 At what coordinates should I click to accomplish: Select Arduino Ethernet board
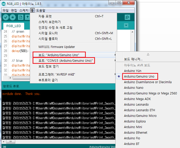pos(148,133)
